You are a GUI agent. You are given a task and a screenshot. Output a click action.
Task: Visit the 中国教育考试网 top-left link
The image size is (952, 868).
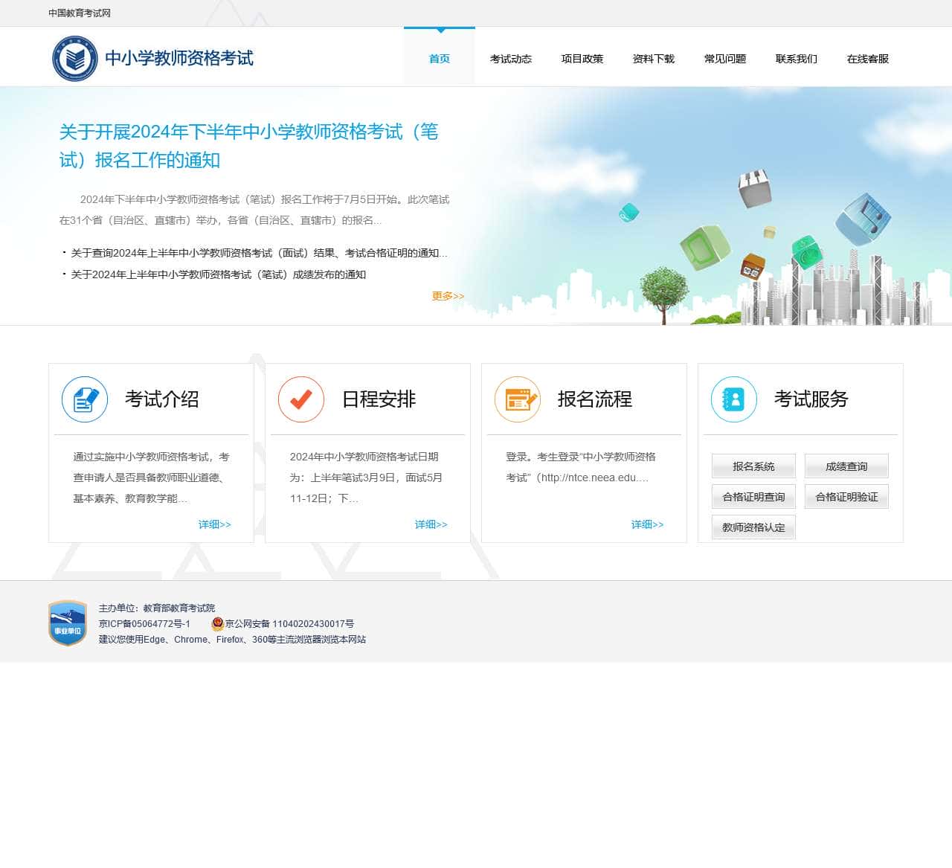79,13
